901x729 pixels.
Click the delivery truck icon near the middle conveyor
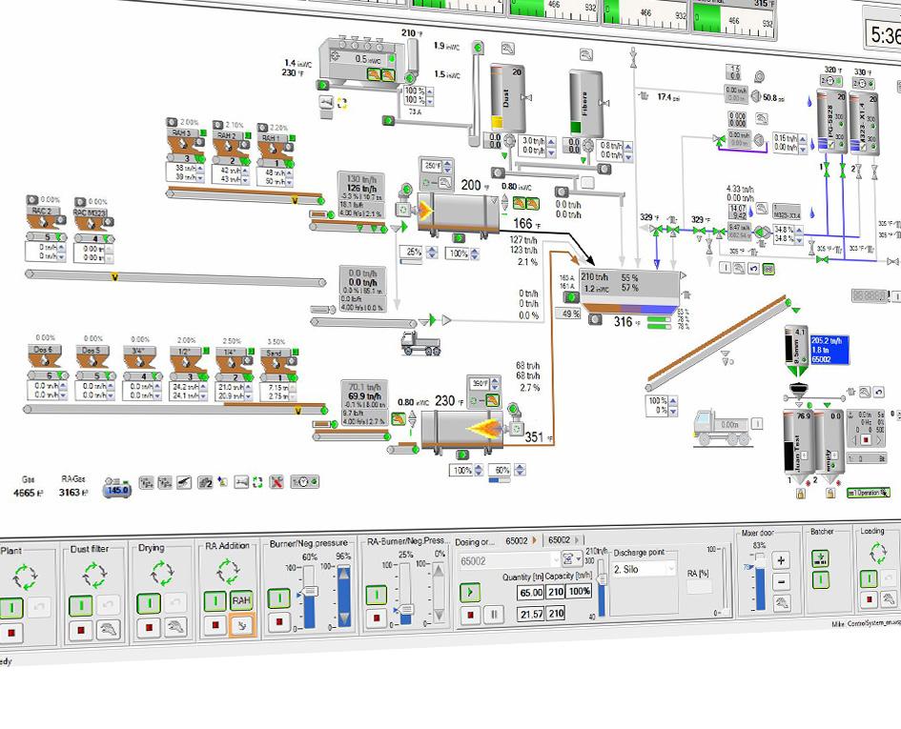[420, 343]
